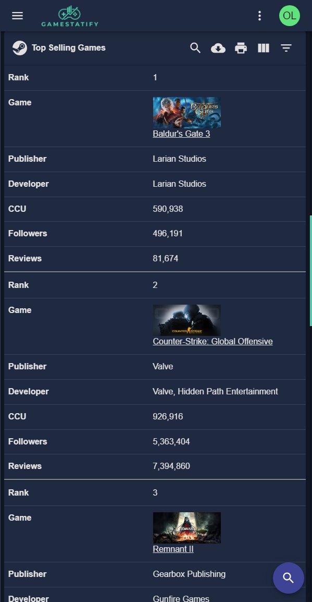This screenshot has width=312, height=602.
Task: Open the three-dot more options menu
Action: [259, 16]
